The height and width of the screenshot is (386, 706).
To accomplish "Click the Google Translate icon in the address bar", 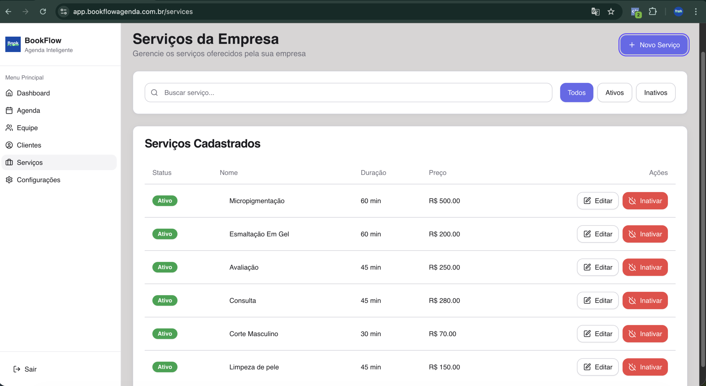I will [x=595, y=12].
